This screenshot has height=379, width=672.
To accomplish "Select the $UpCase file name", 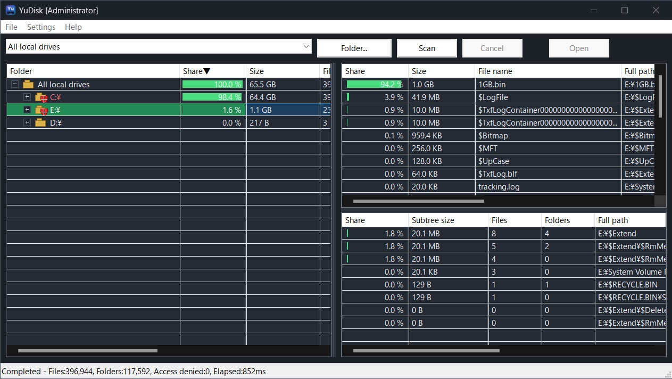I will (494, 161).
